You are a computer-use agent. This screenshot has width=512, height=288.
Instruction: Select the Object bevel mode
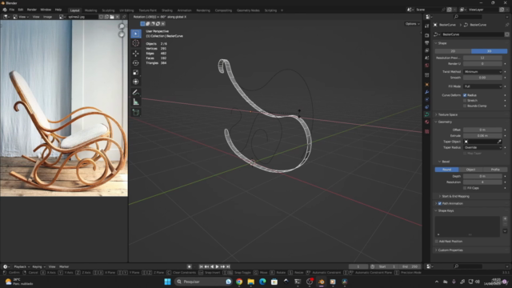click(470, 170)
